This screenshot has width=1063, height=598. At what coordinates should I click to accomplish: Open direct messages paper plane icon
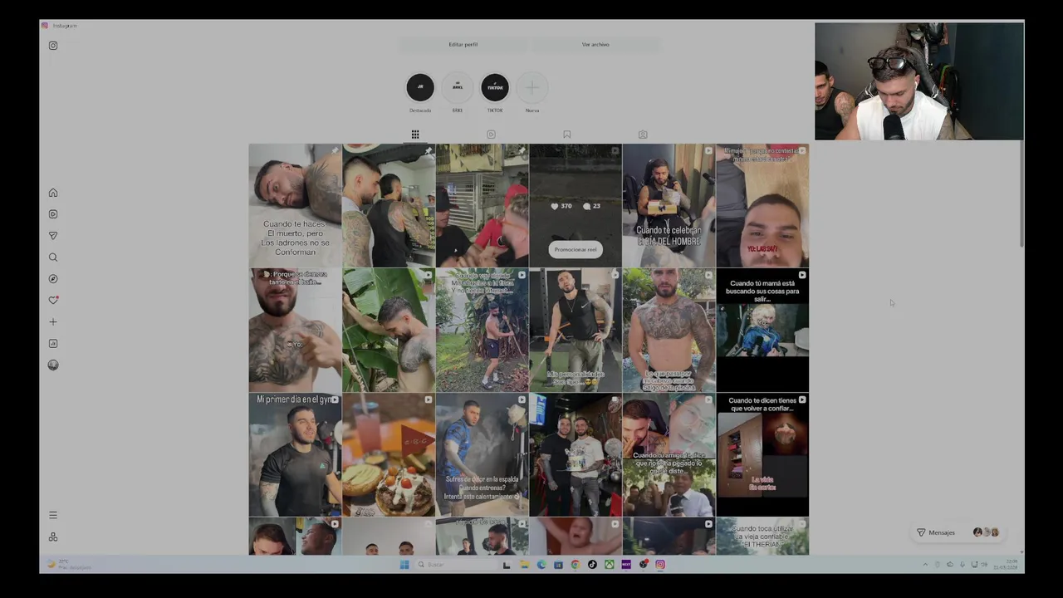coord(53,236)
